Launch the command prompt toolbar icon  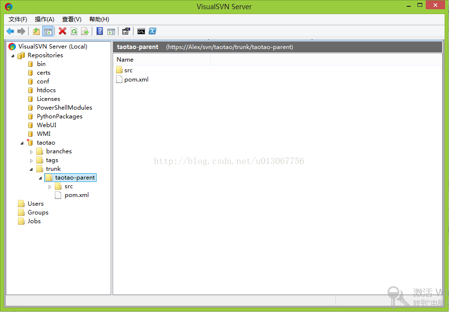tap(141, 31)
